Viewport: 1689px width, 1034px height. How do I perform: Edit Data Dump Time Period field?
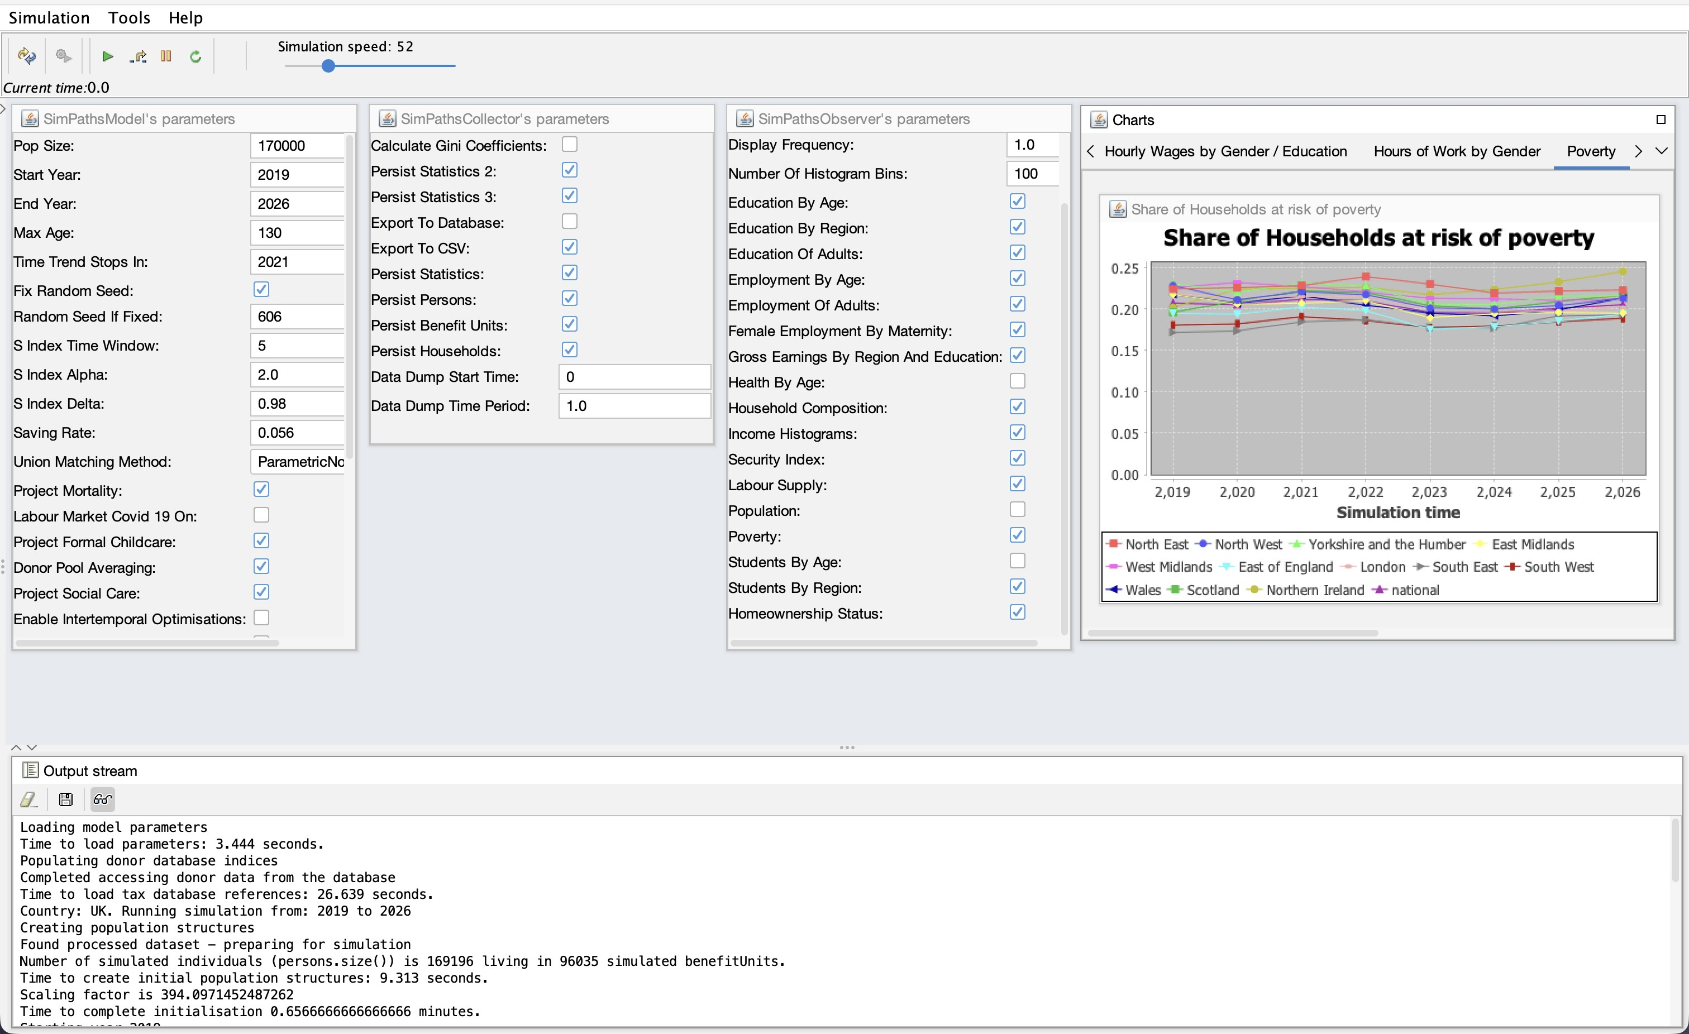[634, 406]
